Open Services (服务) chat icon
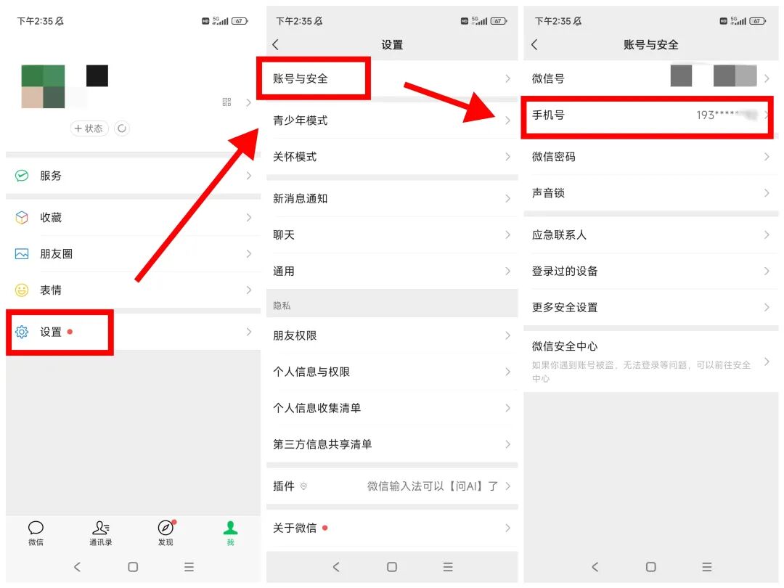The image size is (784, 588). [21, 175]
